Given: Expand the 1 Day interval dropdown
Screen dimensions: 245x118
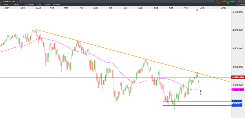Looking at the screenshot, I should click(8, 5).
